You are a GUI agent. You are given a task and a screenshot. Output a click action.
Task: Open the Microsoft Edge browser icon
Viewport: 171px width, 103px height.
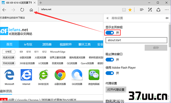point(9,75)
